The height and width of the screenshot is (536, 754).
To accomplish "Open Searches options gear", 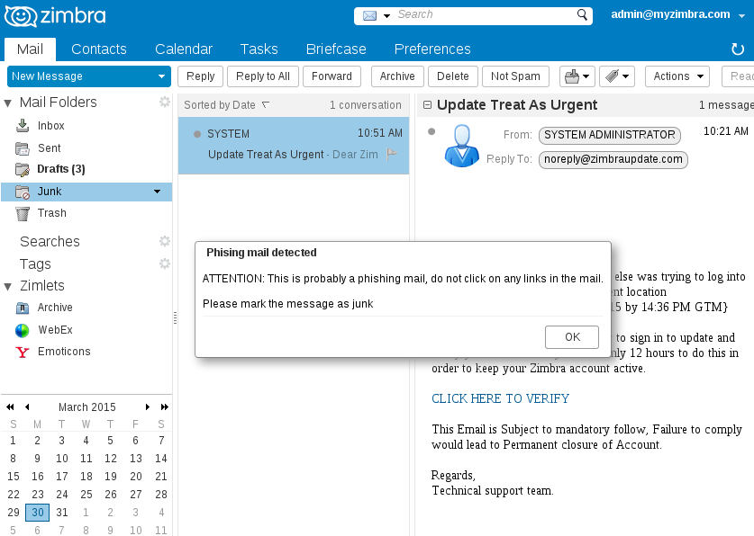I will [x=165, y=241].
